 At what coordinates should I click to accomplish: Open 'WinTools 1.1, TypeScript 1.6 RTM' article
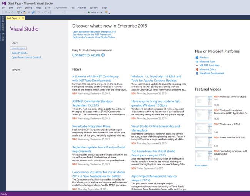pos(156,79)
